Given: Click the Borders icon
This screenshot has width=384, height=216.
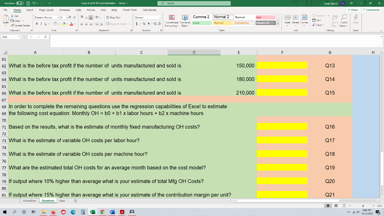Looking at the screenshot, I should coord(55,24).
